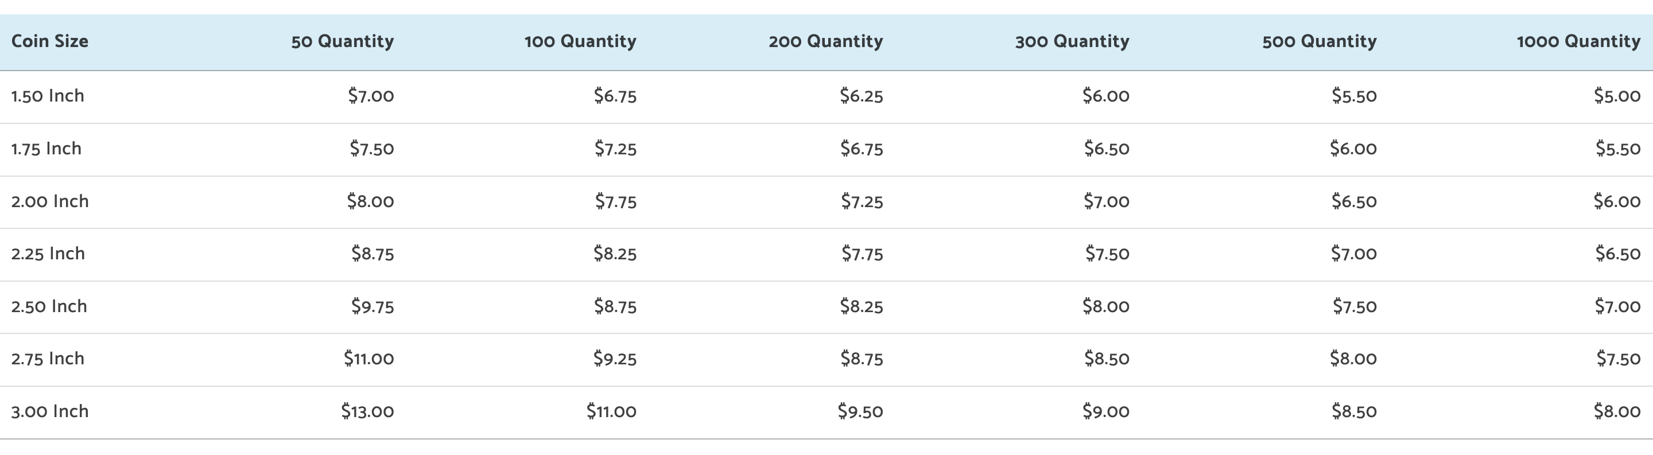Click the Coin Size column header
Image resolution: width=1653 pixels, height=455 pixels.
point(50,41)
